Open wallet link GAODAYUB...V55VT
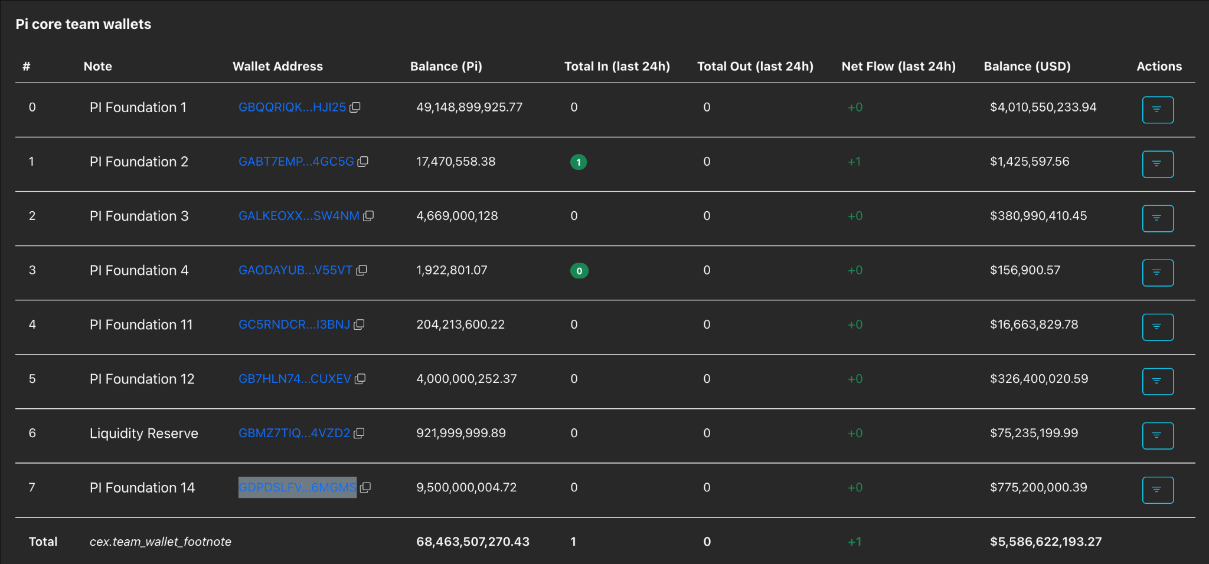 click(295, 270)
